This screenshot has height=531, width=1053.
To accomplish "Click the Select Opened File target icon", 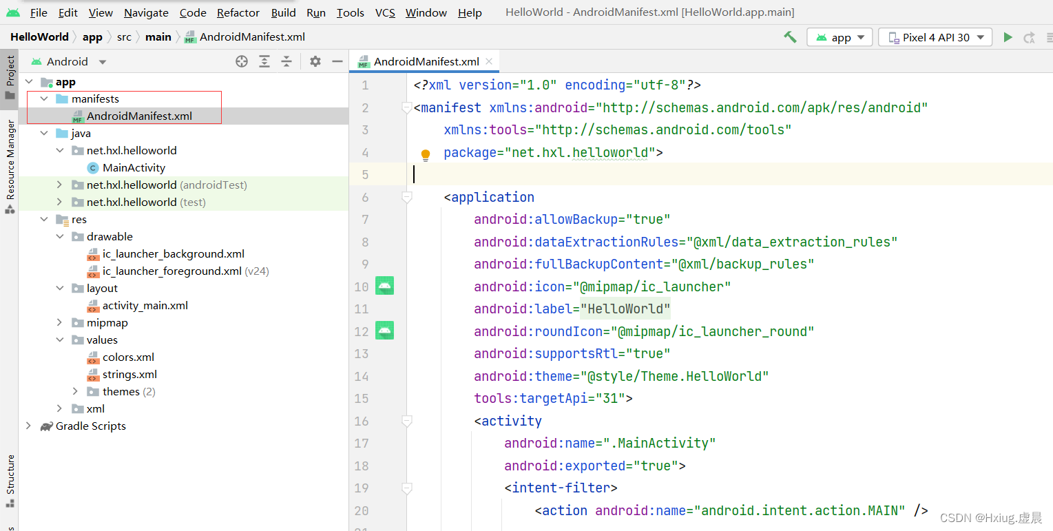I will click(242, 61).
